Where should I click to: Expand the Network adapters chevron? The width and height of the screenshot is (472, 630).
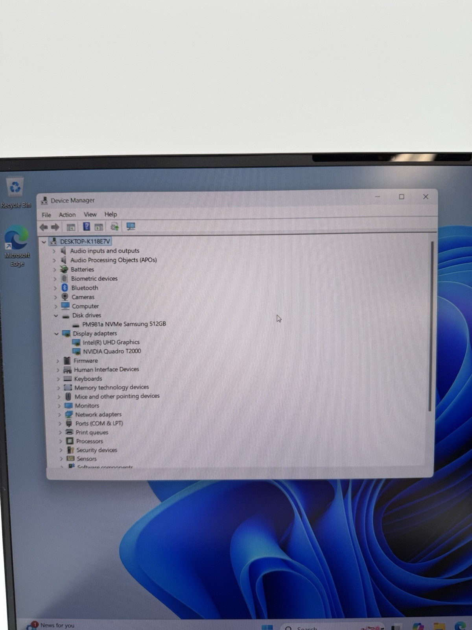click(x=59, y=415)
